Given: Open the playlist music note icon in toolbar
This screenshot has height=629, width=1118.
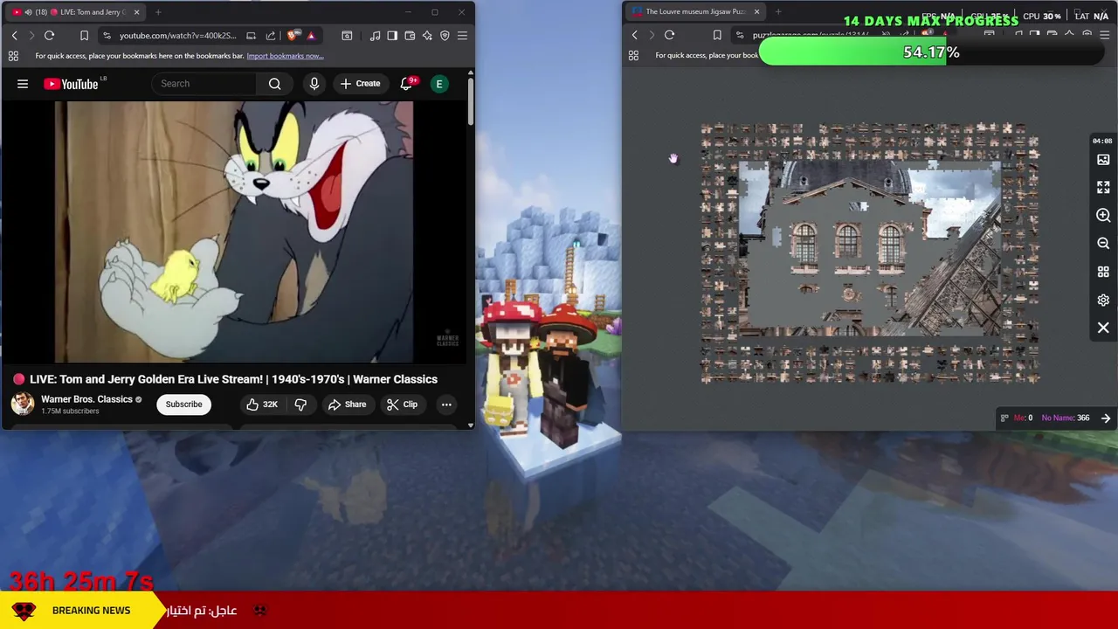Looking at the screenshot, I should (375, 36).
